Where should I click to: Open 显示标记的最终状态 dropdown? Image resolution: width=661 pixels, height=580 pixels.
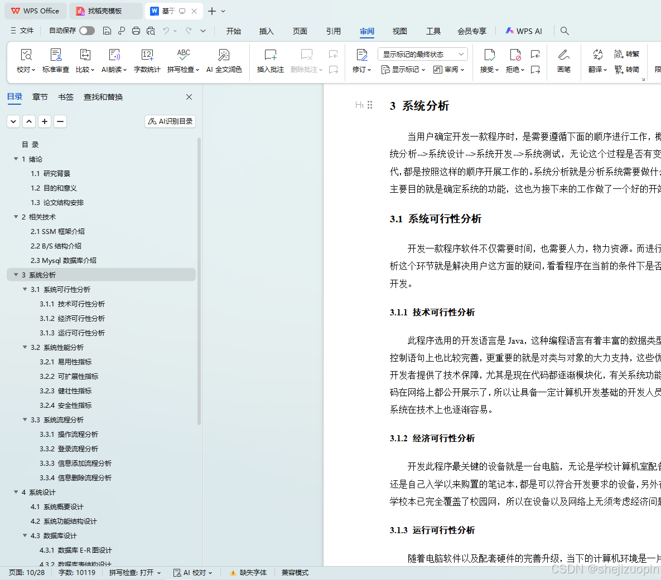coord(423,55)
